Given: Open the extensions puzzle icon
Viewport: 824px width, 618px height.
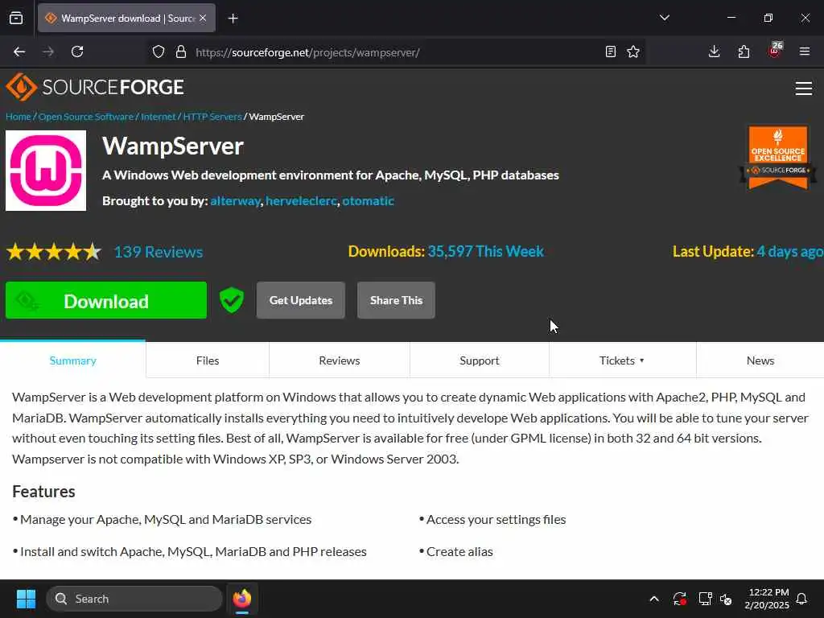Looking at the screenshot, I should (x=744, y=51).
